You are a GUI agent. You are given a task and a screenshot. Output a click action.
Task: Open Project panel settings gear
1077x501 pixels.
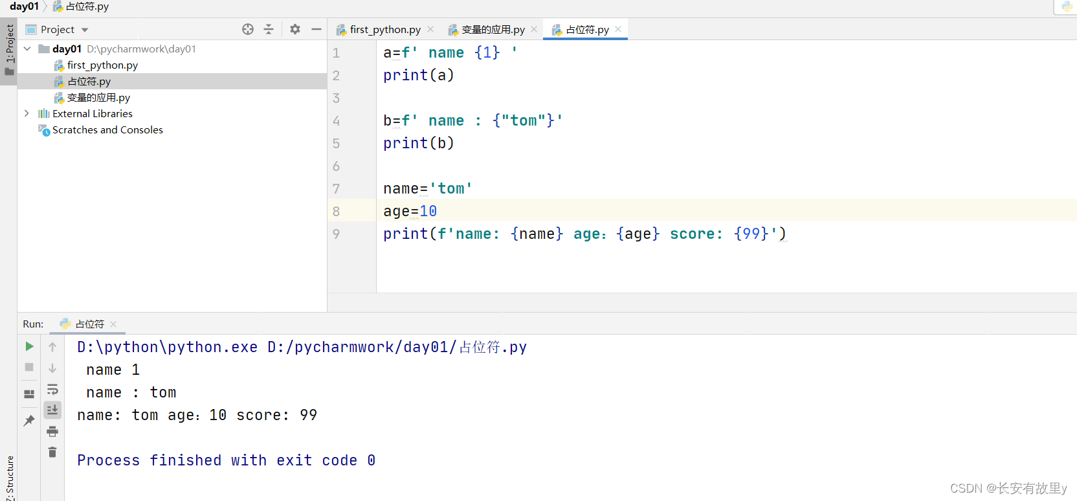pos(295,29)
